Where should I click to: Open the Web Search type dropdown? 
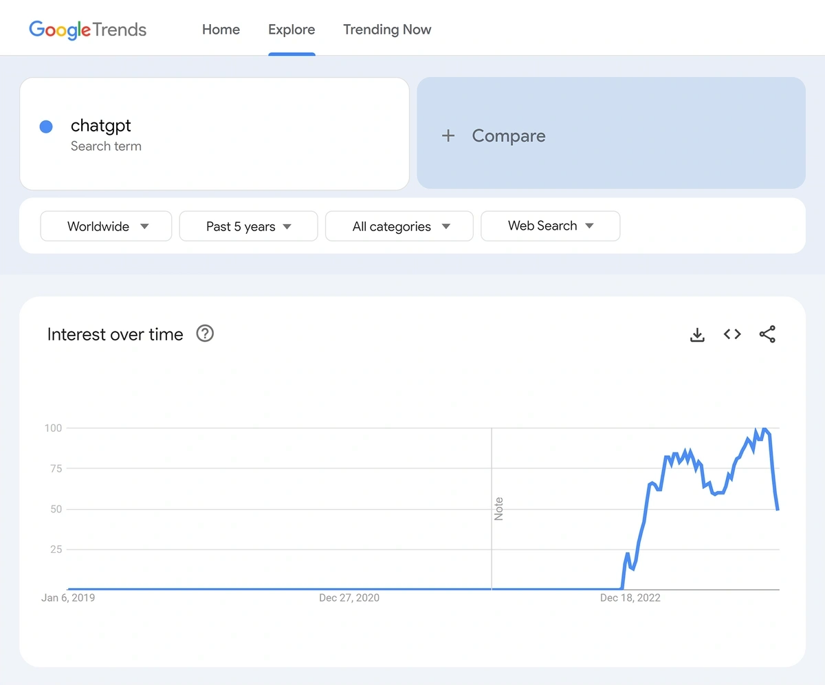pos(551,226)
